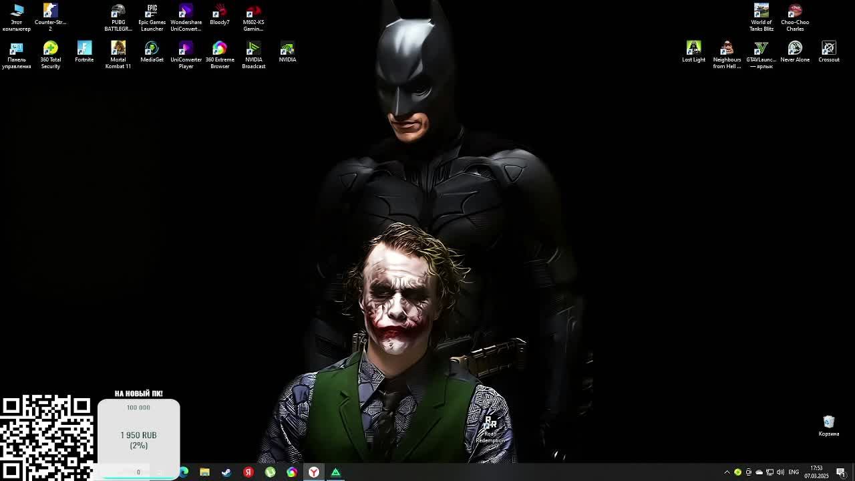Select the Bloody7 desktop icon
855x481 pixels.
[220, 15]
